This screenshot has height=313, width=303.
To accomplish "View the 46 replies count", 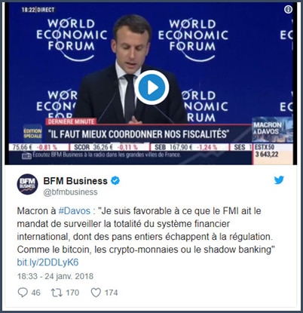I will [35, 293].
